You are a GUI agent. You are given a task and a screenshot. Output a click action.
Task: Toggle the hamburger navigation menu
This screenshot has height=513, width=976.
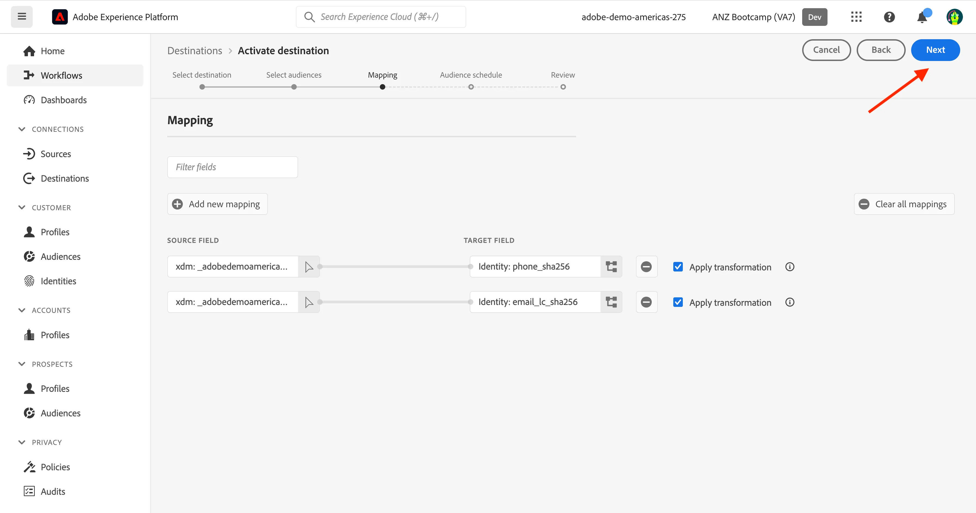[22, 17]
